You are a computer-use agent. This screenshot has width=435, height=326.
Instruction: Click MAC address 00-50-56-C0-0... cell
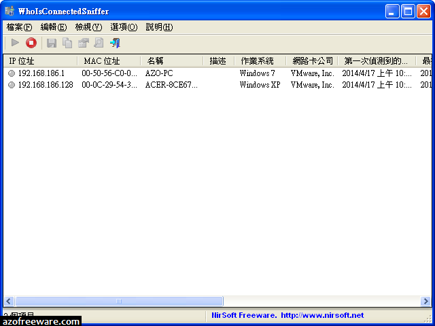[x=109, y=73]
